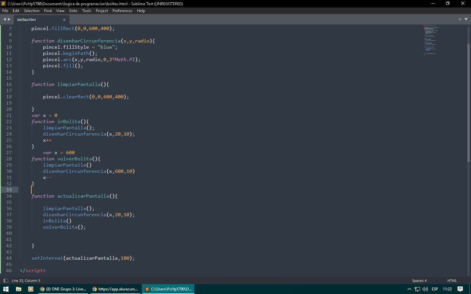Image resolution: width=471 pixels, height=294 pixels.
Task: Click actualizarPantalla function name on line 34
Action: coord(83,196)
